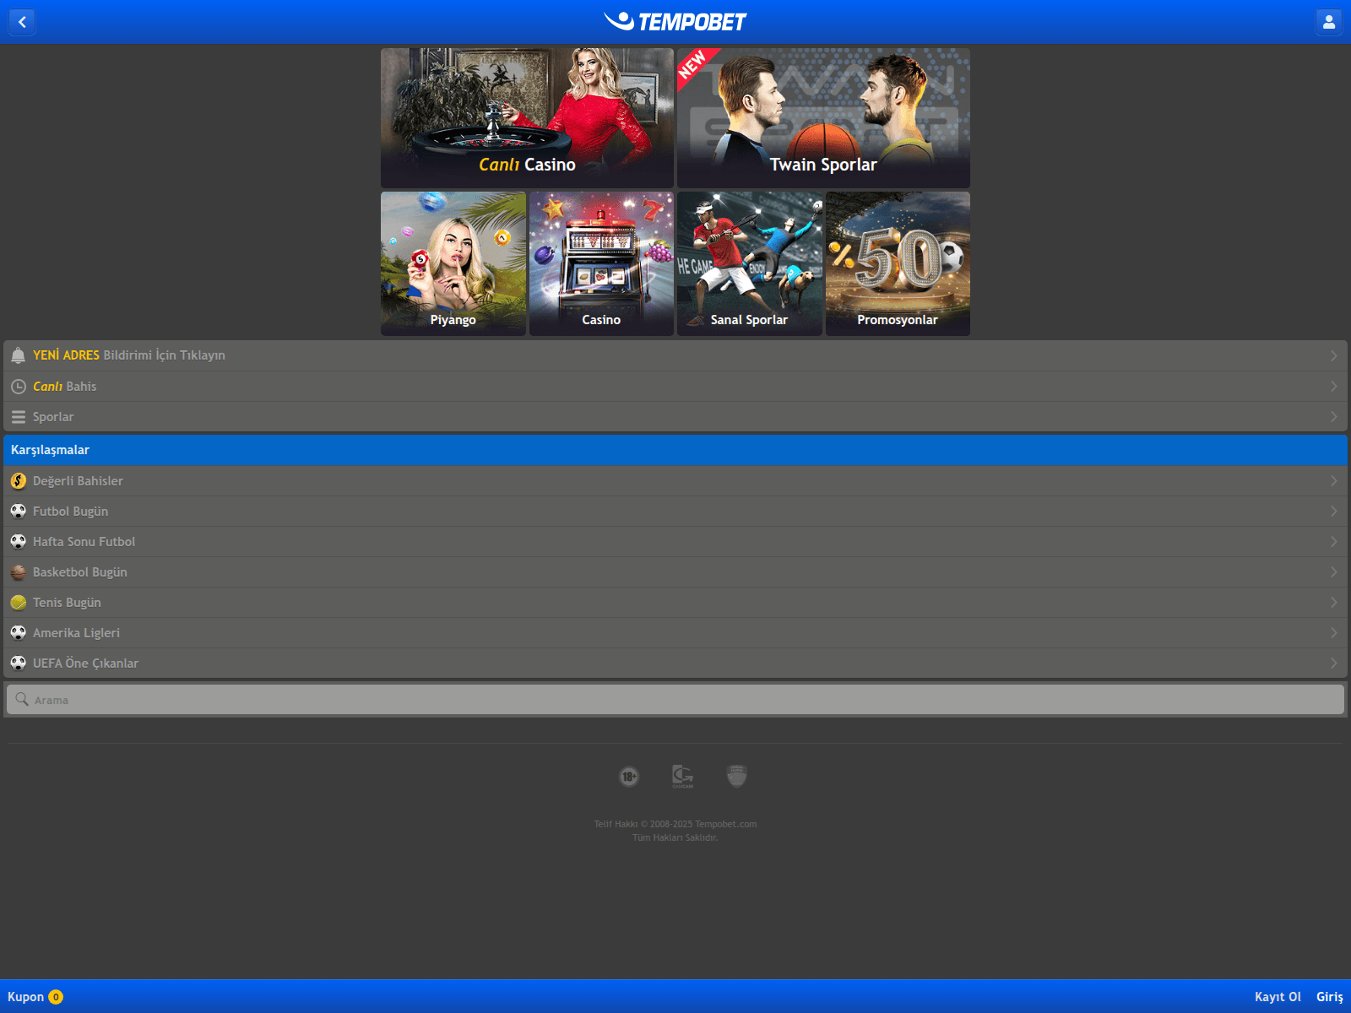Expand UEFA Öne Çıkanlar chevron
1351x1013 pixels.
click(x=1333, y=664)
